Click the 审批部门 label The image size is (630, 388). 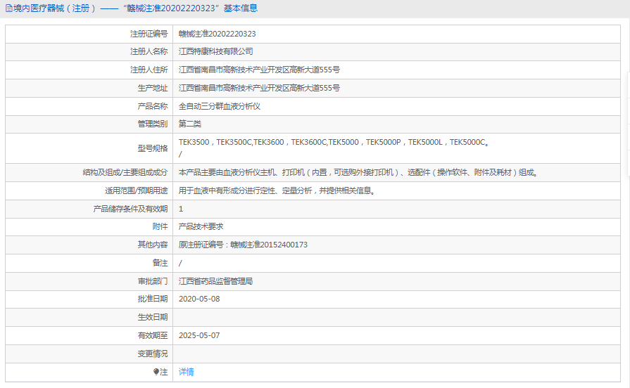point(153,281)
